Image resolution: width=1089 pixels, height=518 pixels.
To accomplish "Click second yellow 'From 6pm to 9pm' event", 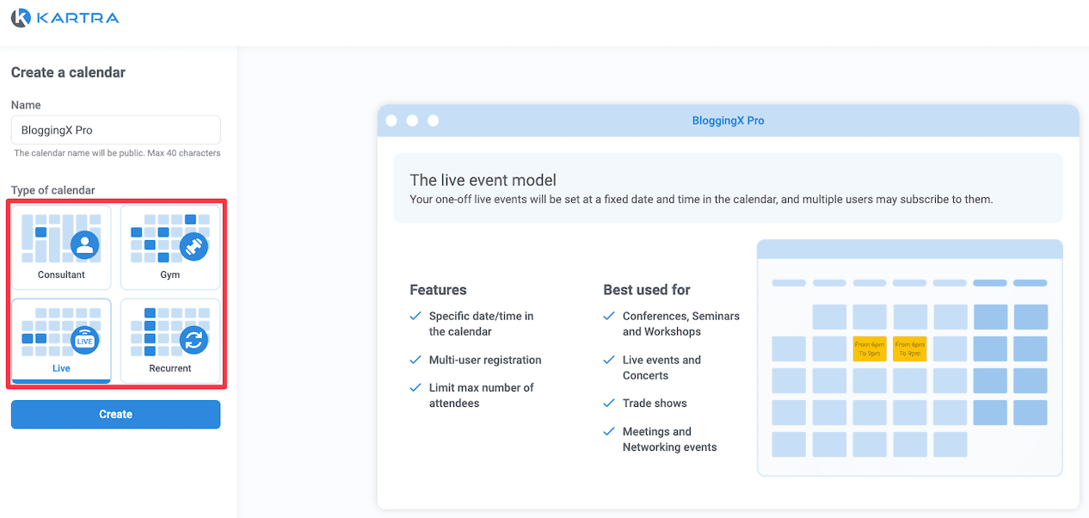I will pyautogui.click(x=910, y=348).
